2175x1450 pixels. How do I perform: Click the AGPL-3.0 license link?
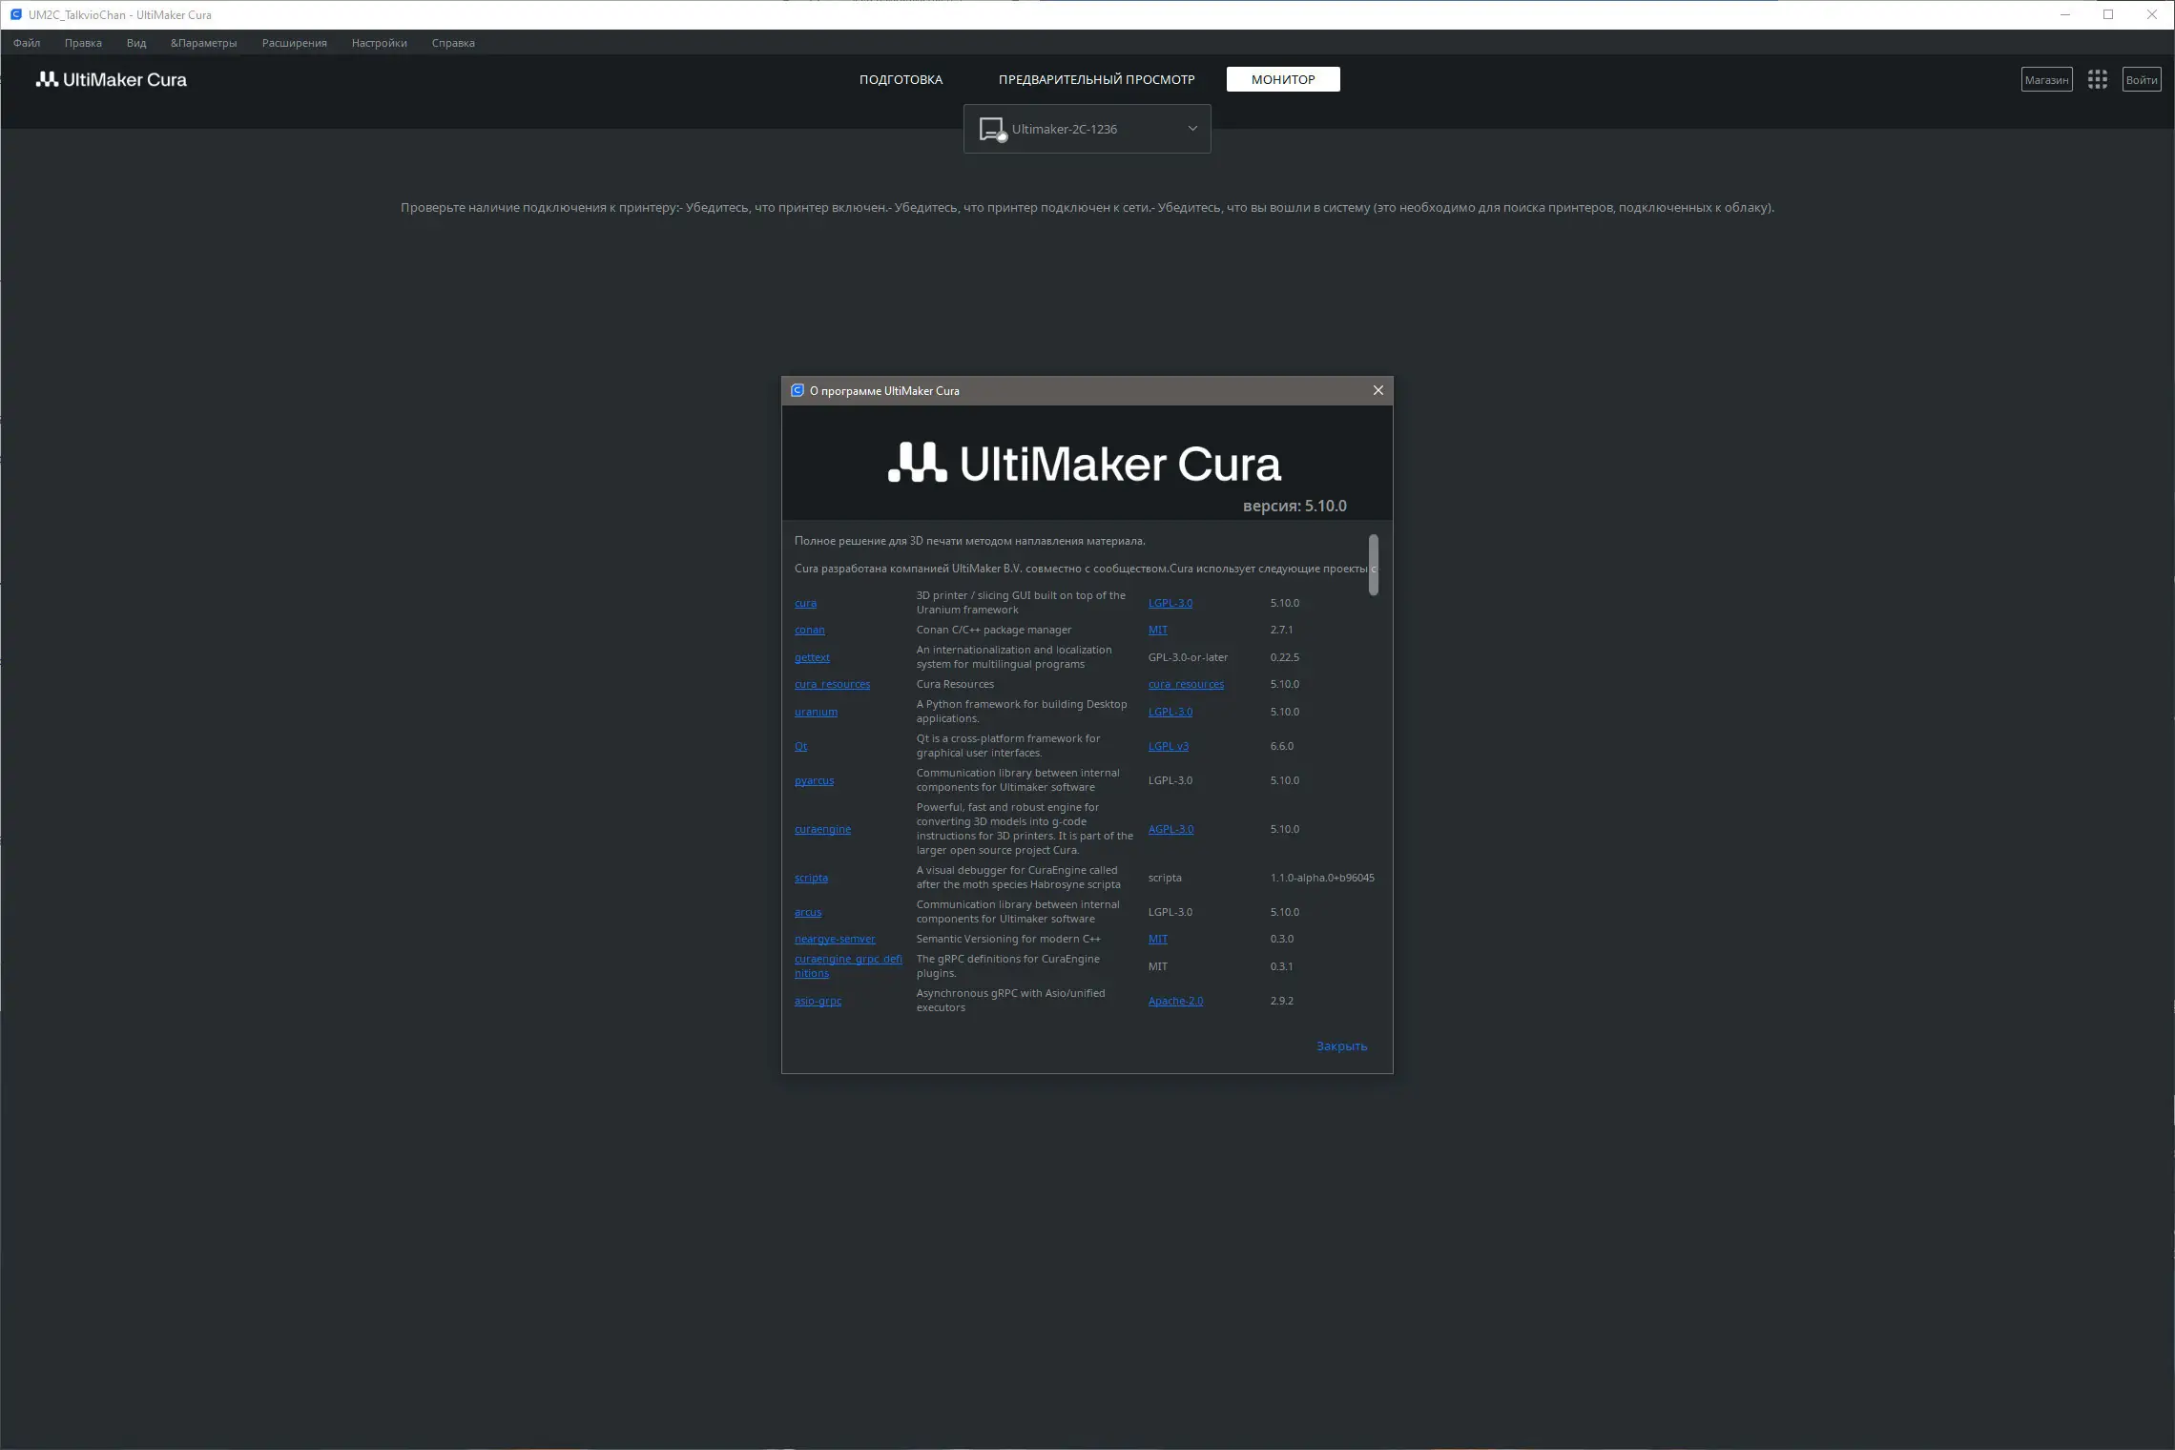1170,829
